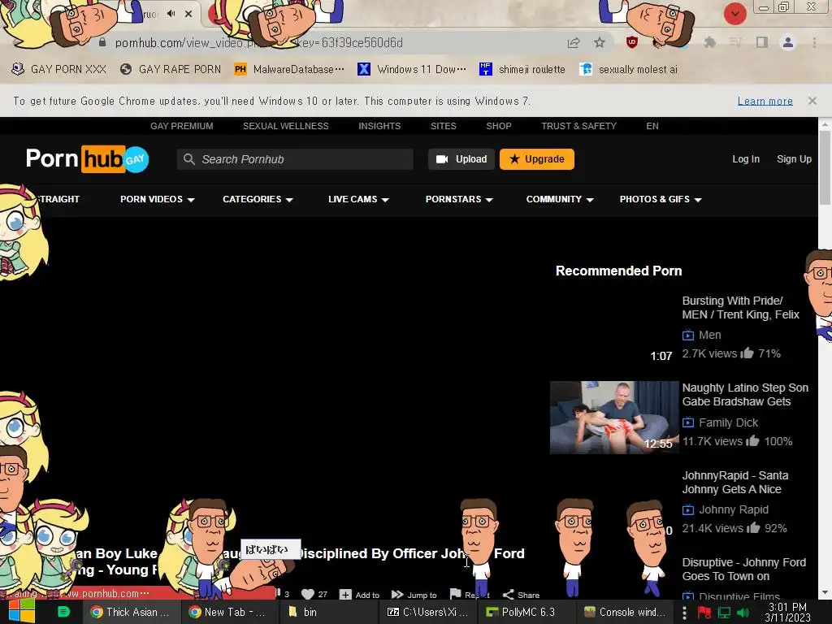Click the Action Center flag tray icon
The image size is (832, 624).
704,613
